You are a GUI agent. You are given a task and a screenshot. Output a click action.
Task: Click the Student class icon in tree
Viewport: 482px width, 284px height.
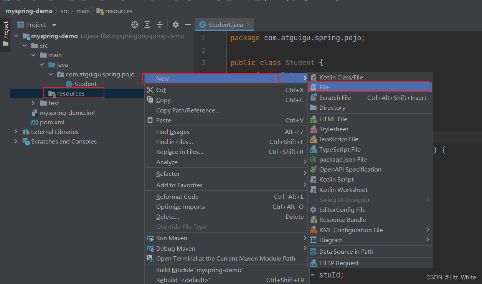69,84
